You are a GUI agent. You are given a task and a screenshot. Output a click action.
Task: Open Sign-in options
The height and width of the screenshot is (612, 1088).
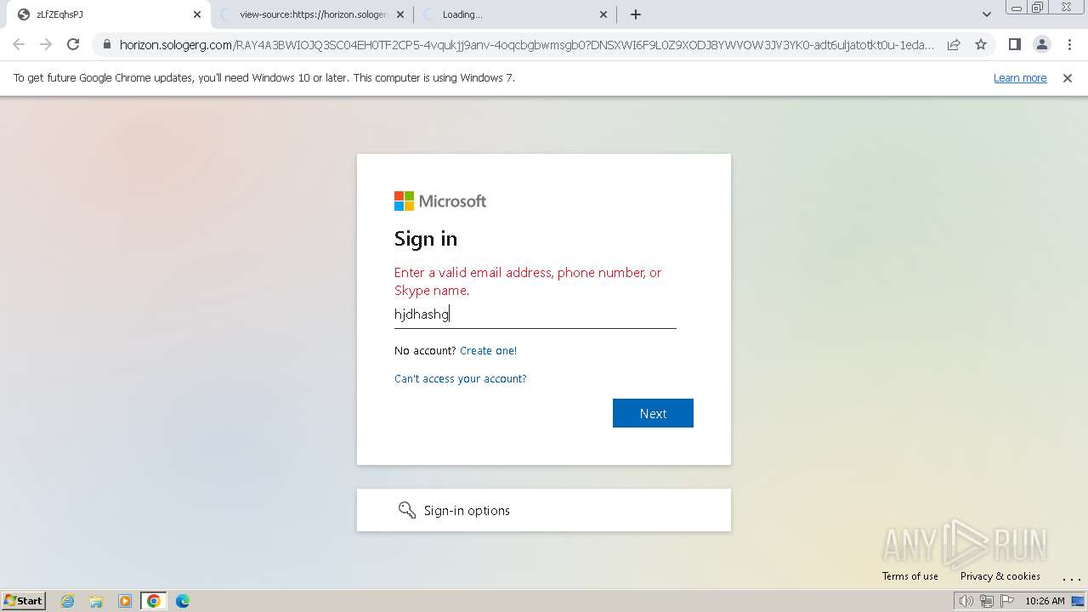pos(544,510)
